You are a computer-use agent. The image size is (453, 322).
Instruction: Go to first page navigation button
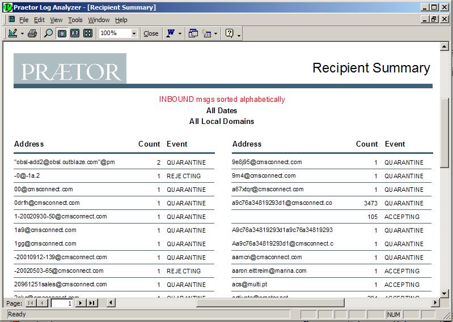pyautogui.click(x=31, y=303)
